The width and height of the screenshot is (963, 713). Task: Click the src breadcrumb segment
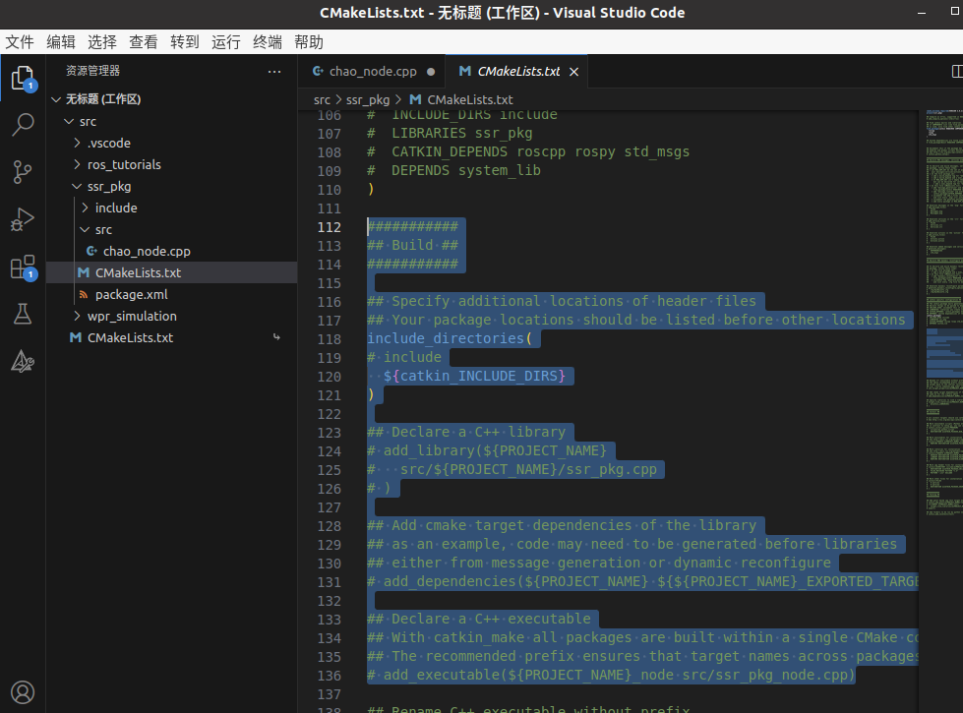click(322, 99)
